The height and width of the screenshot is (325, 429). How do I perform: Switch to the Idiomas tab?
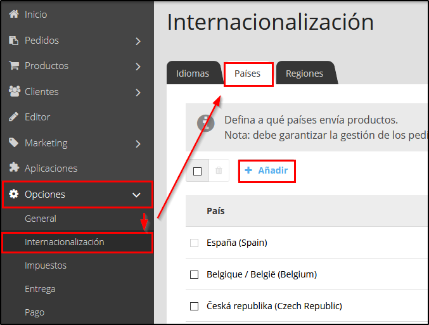point(192,73)
